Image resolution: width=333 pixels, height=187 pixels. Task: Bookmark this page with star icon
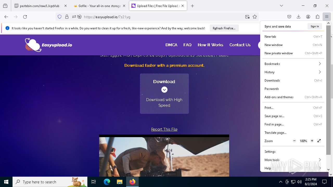255,17
